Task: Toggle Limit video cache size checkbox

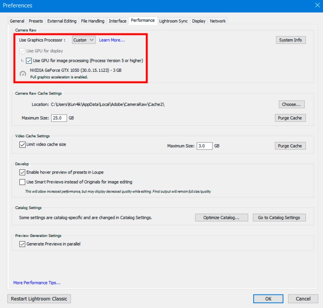Action: coord(22,144)
